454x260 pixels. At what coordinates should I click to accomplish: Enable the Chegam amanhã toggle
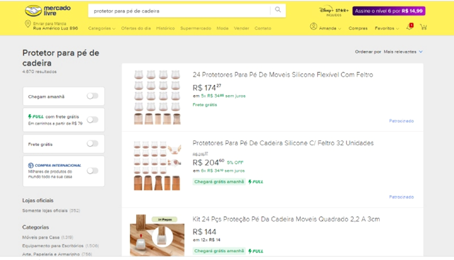click(x=92, y=96)
